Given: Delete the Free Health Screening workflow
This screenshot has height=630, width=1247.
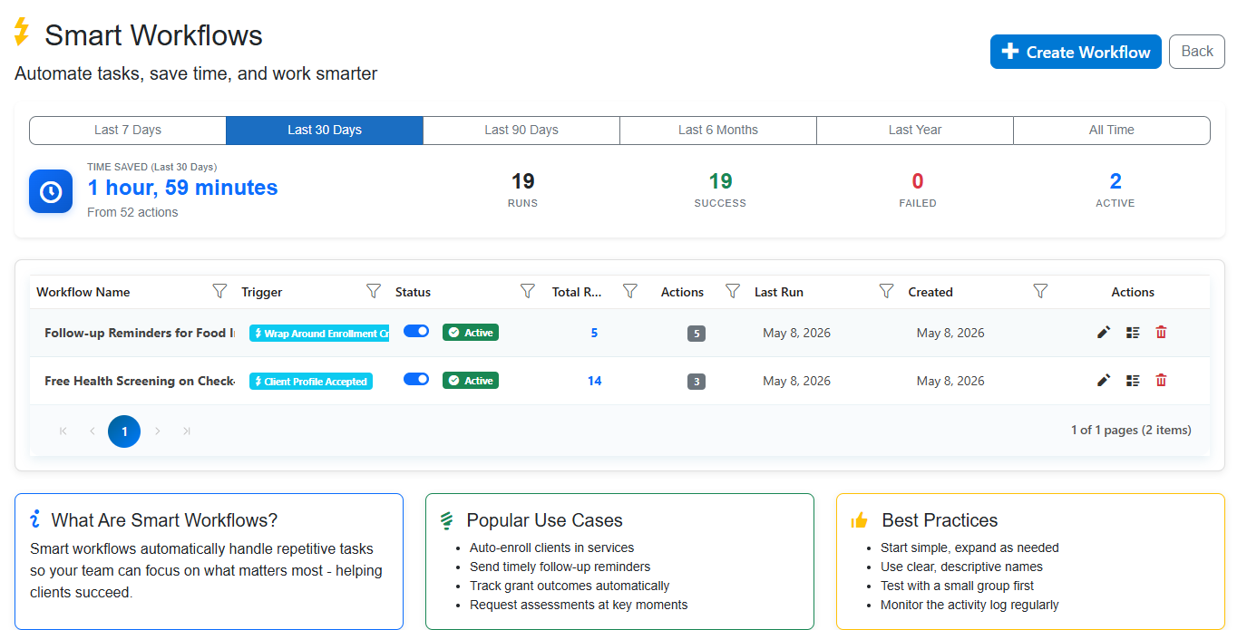Looking at the screenshot, I should pyautogui.click(x=1161, y=381).
